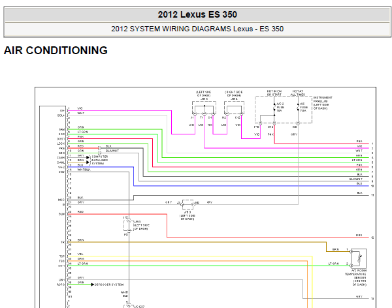392x308 pixels.
Task: Click "WHT" wire label at pin 2
Action: 81,114
